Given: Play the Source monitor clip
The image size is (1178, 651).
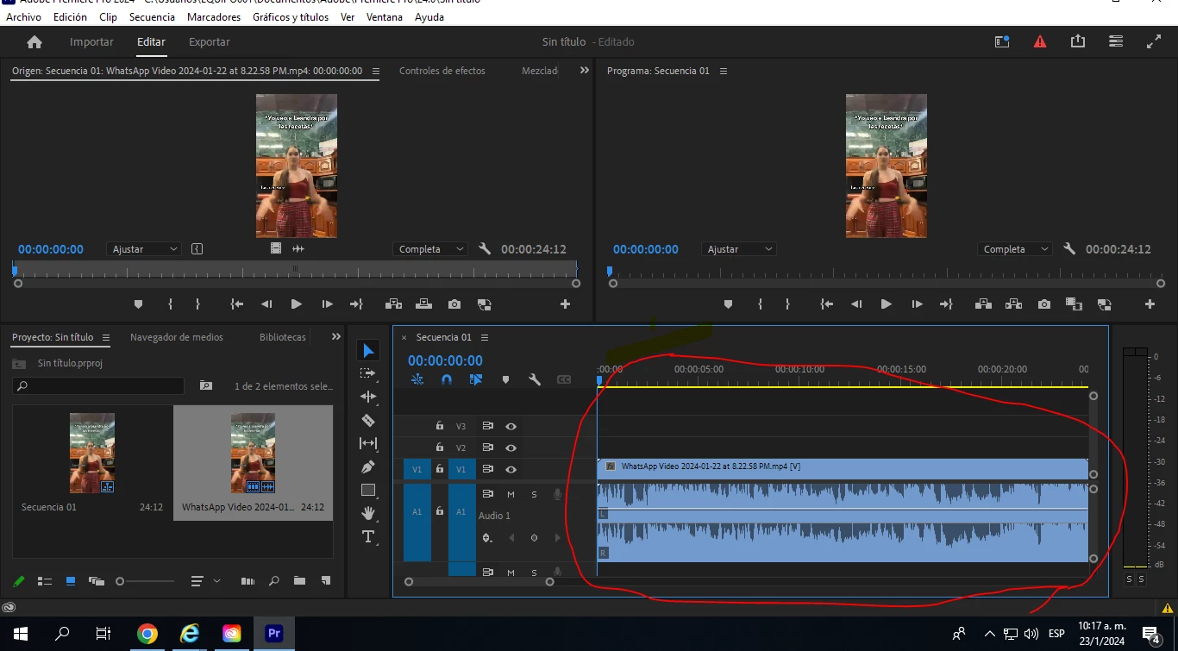Looking at the screenshot, I should click(x=296, y=304).
